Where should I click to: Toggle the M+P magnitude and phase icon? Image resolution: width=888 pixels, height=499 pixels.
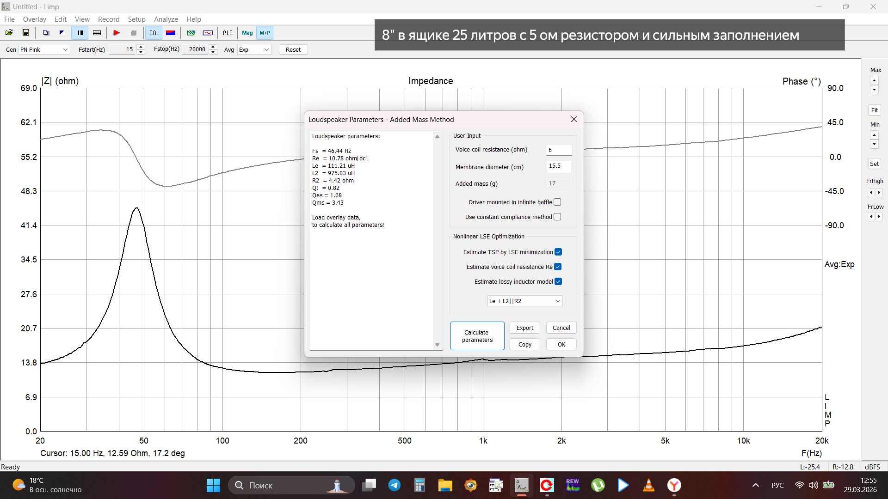265,33
